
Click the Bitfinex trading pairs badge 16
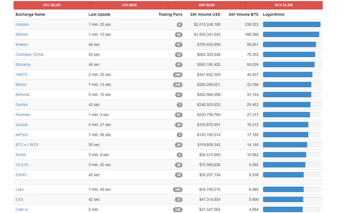click(x=179, y=35)
